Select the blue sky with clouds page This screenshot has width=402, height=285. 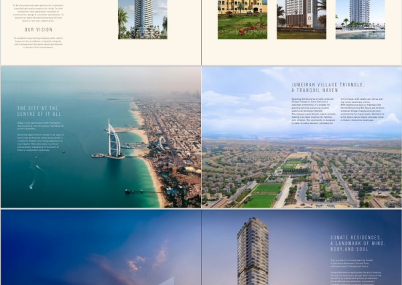(x=101, y=248)
